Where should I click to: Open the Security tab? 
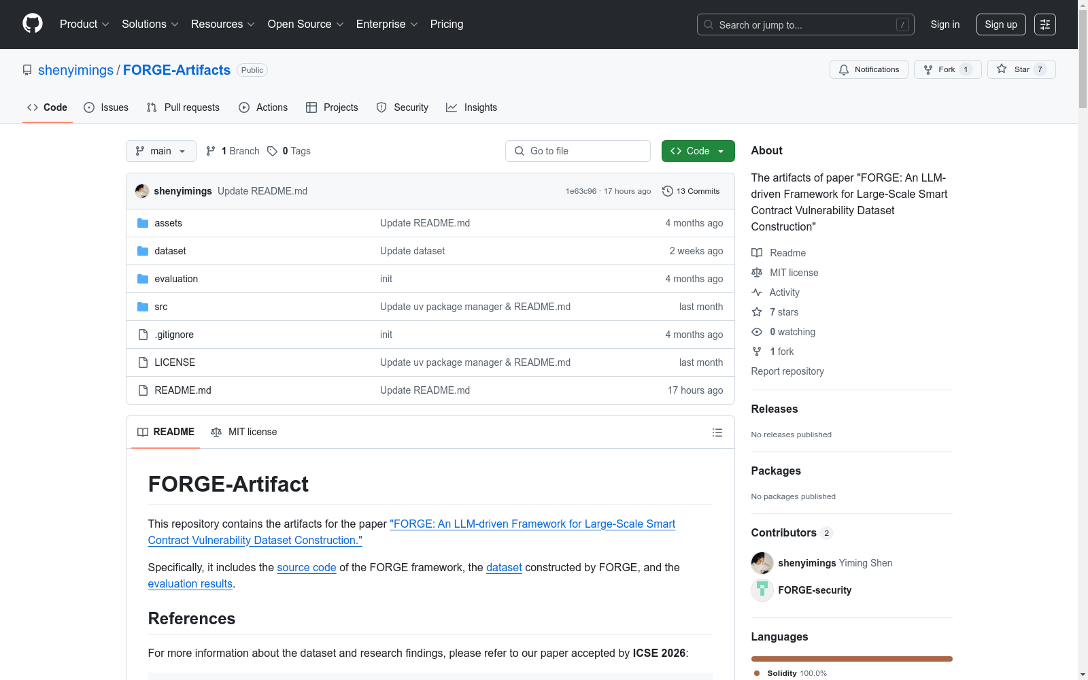pyautogui.click(x=403, y=107)
